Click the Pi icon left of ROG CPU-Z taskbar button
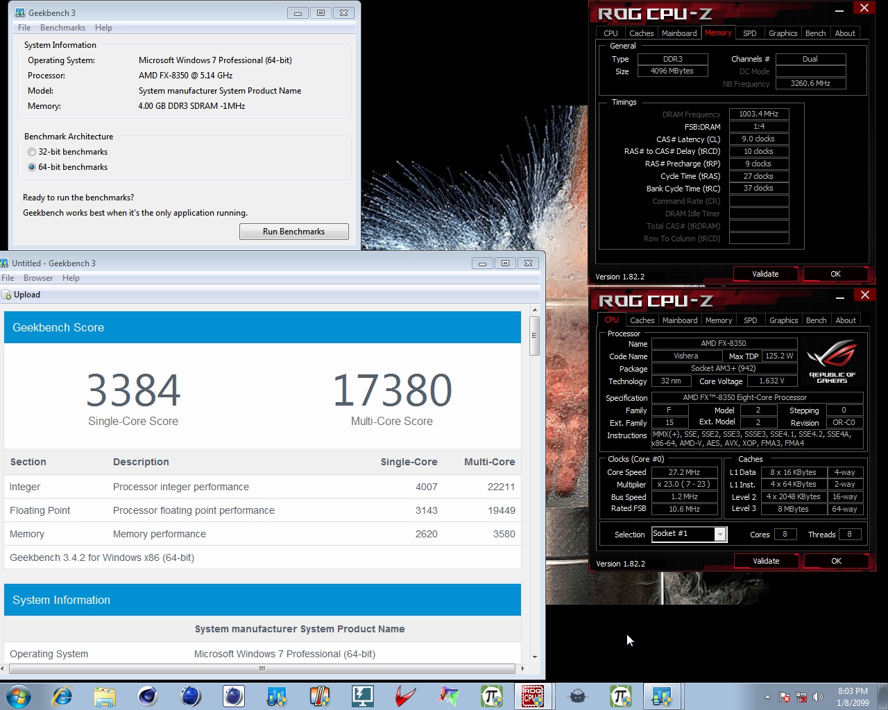Viewport: 888px width, 710px height. coord(492,695)
